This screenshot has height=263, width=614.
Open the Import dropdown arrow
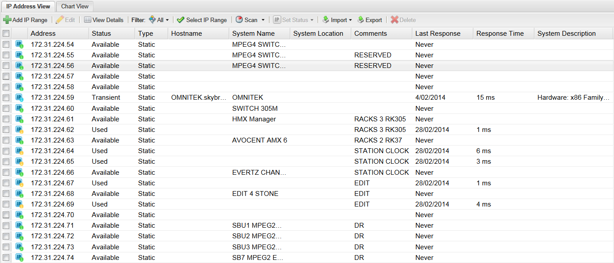coord(350,20)
